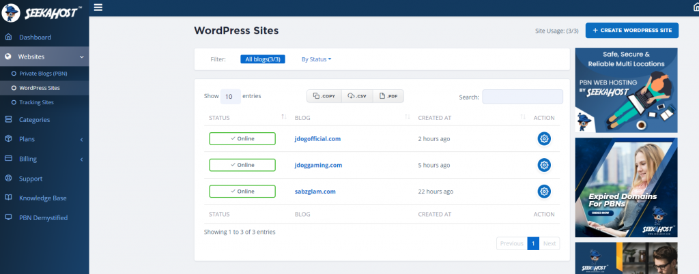
Task: Click Online status badge for jdoggaming.com
Action: coord(242,165)
